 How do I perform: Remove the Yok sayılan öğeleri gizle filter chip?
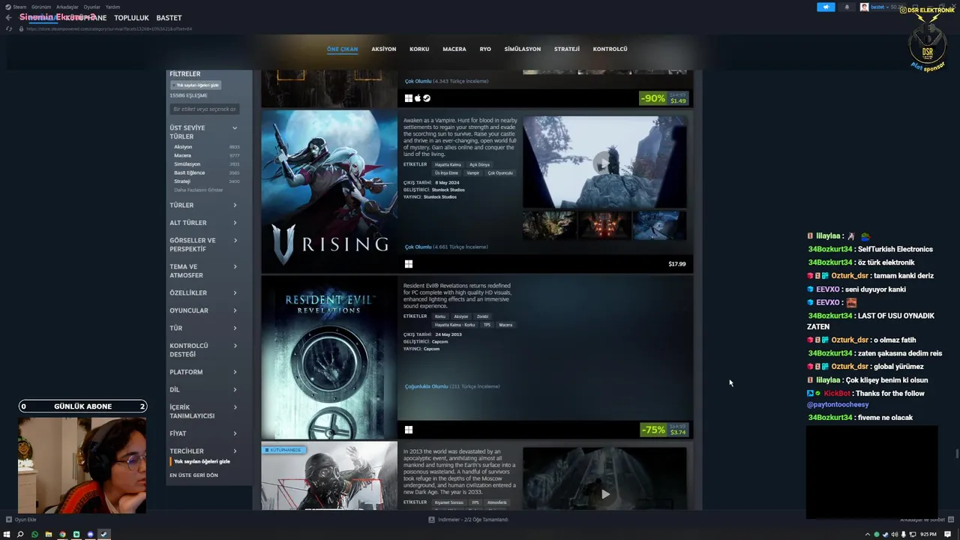[196, 85]
